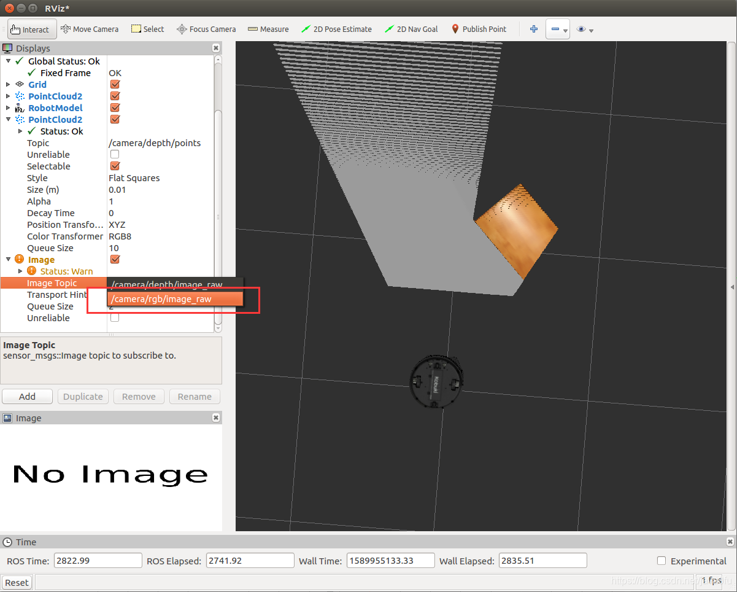This screenshot has width=737, height=592.
Task: Expand the RobotModel display item
Action: point(8,107)
